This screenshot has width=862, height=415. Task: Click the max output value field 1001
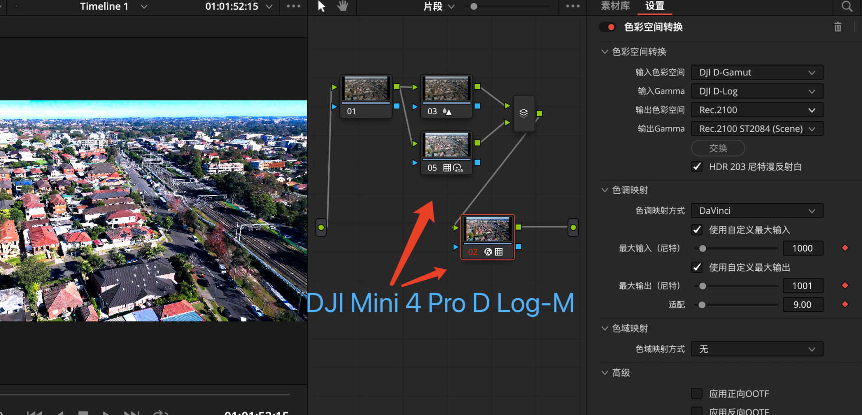[x=803, y=286]
